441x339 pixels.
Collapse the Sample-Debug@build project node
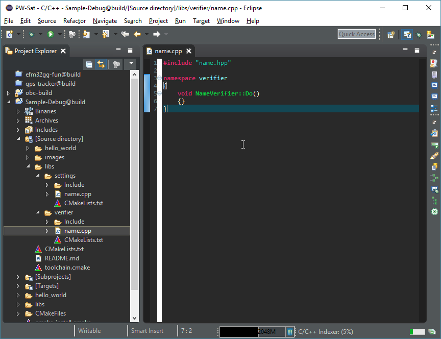coord(9,102)
